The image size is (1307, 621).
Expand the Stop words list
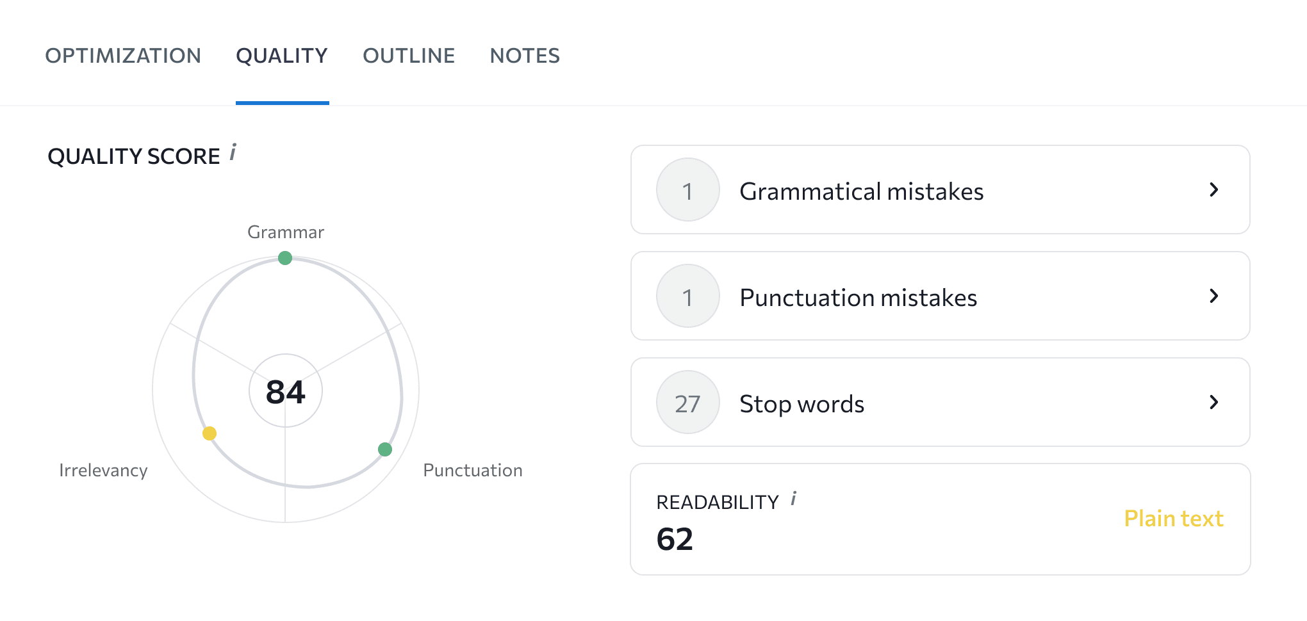point(1214,403)
